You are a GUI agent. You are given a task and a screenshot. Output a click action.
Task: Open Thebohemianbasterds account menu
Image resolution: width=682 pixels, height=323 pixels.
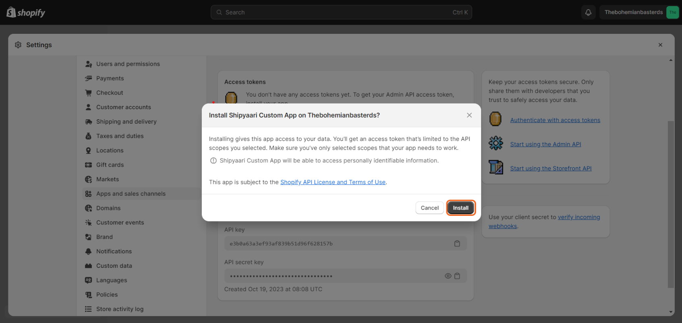click(639, 12)
